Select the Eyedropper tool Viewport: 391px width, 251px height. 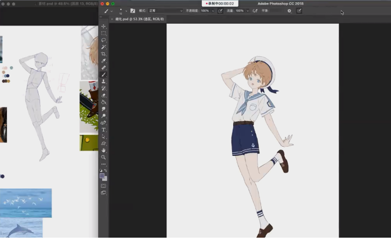tap(103, 61)
